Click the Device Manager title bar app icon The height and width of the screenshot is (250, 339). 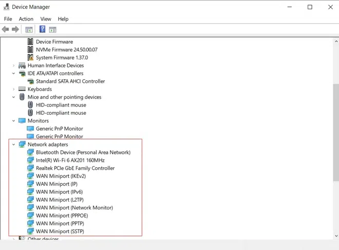coord(7,7)
